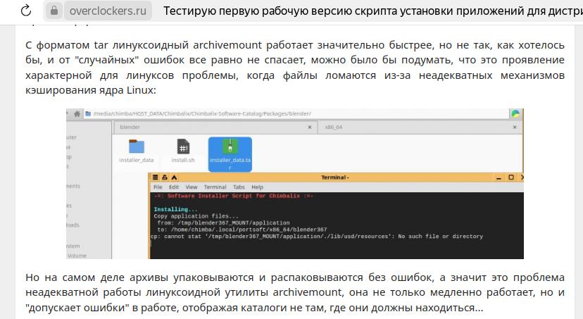This screenshot has height=319, width=583.
Task: Click the cyan 'Installing...' terminal line
Action: point(175,209)
